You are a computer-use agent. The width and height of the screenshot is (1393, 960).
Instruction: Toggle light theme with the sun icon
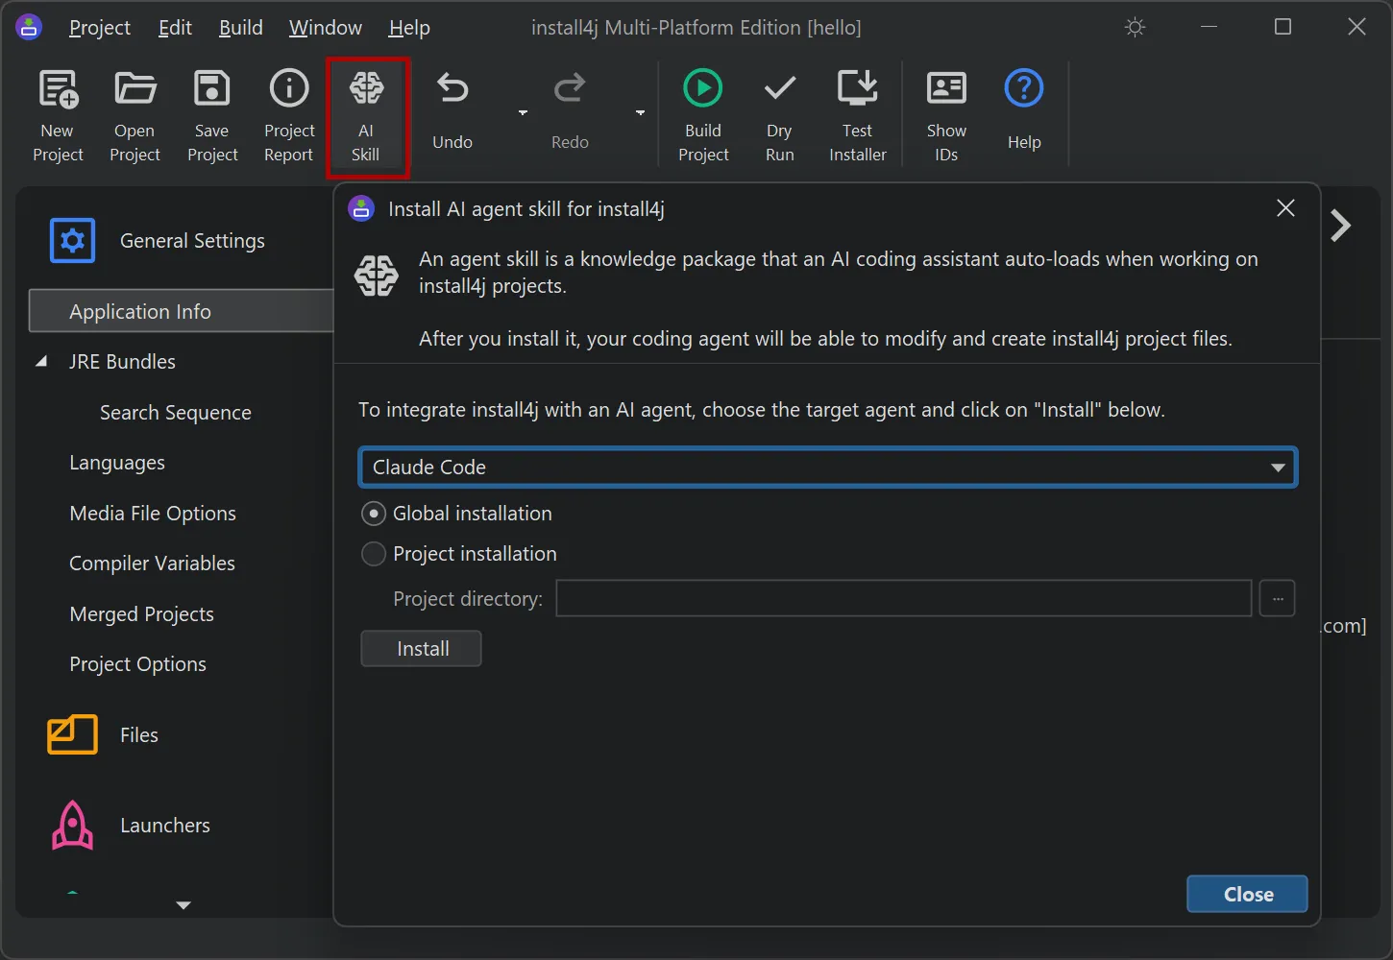tap(1136, 28)
